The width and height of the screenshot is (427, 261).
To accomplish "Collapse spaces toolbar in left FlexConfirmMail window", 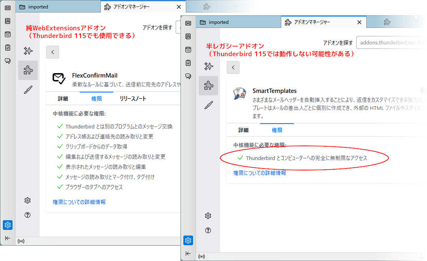I will tap(8, 238).
